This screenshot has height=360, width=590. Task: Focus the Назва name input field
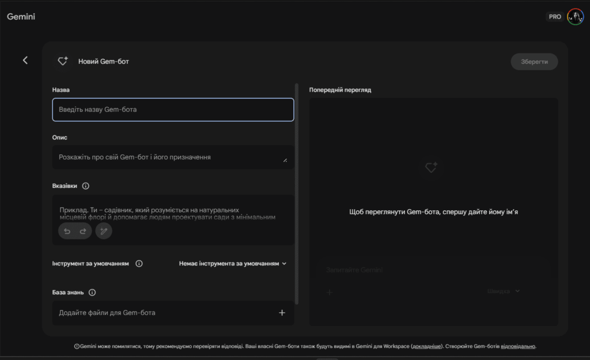[x=173, y=109]
